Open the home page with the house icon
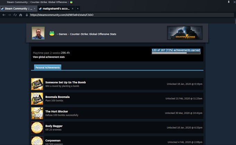This screenshot has width=236, height=145. click(20, 15)
